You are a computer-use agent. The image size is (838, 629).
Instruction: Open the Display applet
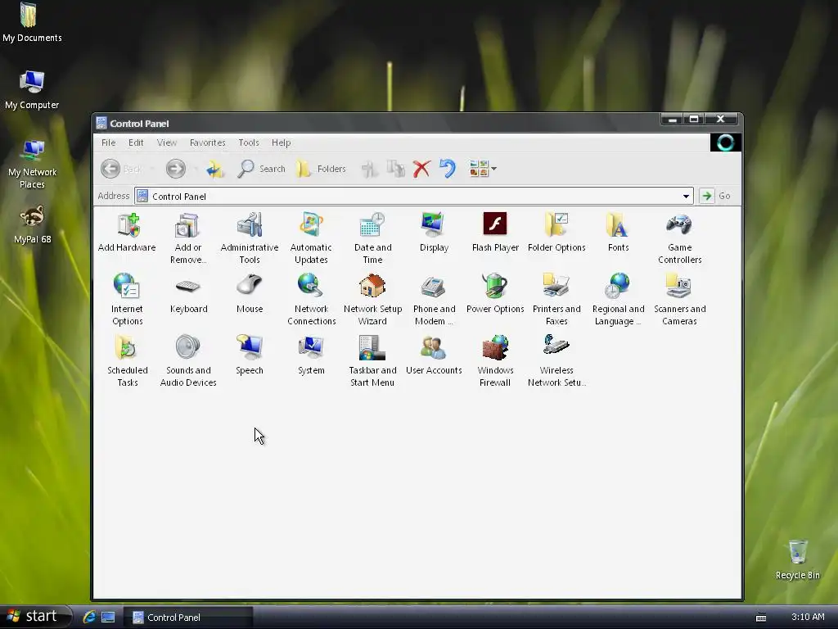click(x=434, y=232)
